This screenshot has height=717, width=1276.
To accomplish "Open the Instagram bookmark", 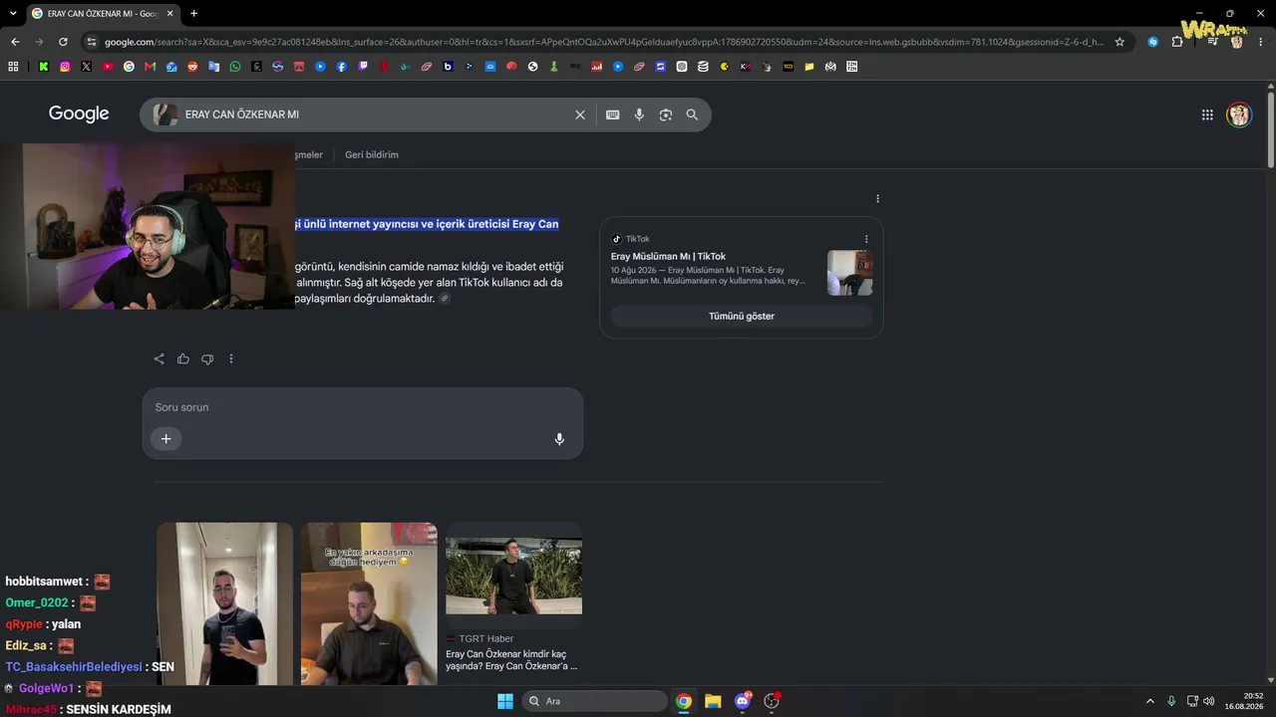I will click(x=65, y=67).
